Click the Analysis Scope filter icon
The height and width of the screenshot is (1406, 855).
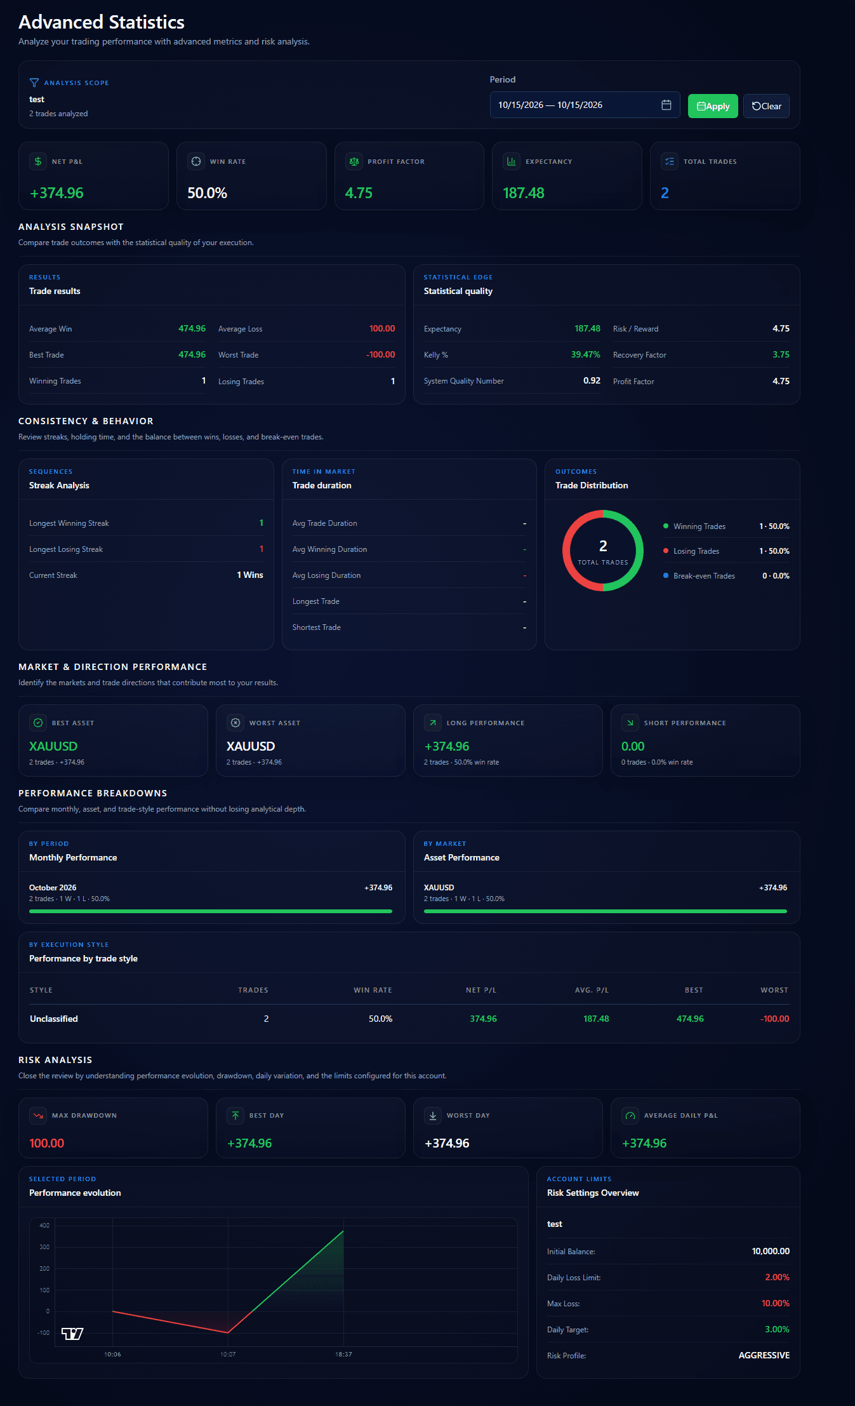34,83
